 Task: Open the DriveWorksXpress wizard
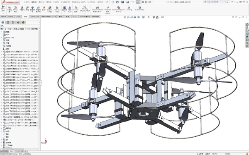point(118,10)
